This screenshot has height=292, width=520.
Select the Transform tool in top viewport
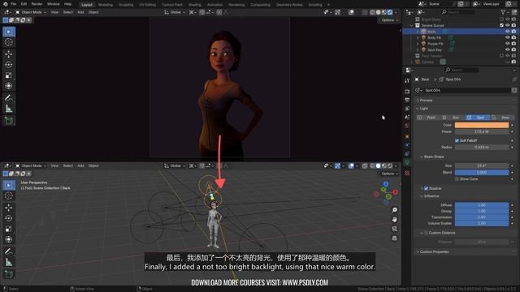9,86
